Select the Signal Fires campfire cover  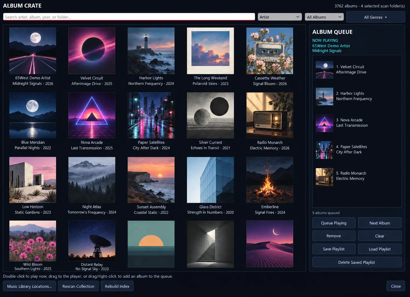click(x=270, y=180)
